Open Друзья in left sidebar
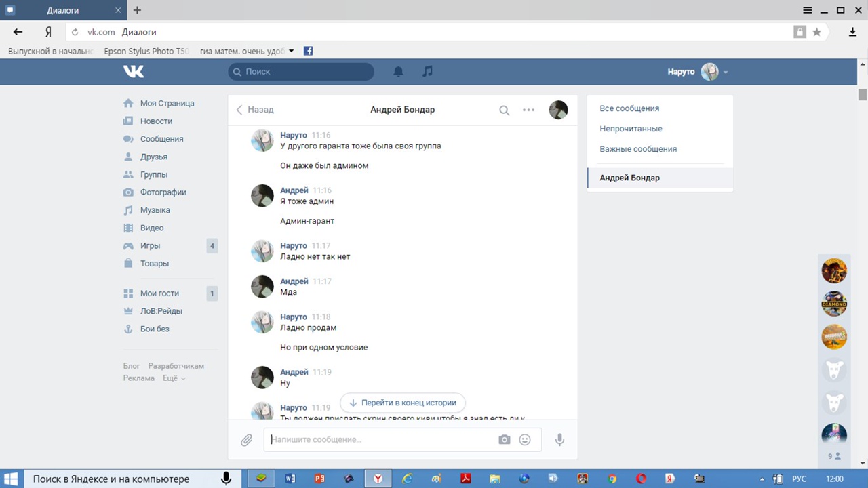868x488 pixels. click(x=153, y=157)
